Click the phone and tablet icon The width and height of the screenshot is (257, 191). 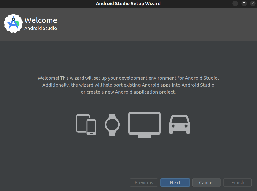86,124
